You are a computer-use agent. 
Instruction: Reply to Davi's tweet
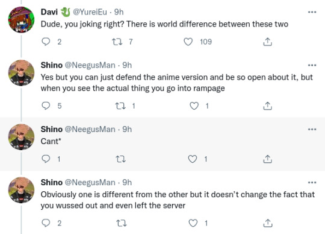click(46, 42)
